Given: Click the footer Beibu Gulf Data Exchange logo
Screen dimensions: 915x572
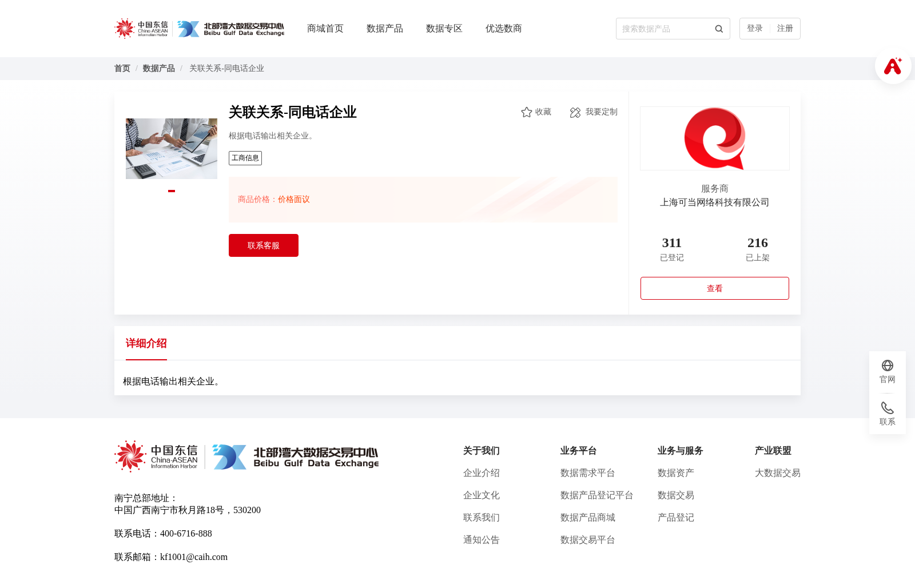Looking at the screenshot, I should click(x=296, y=457).
